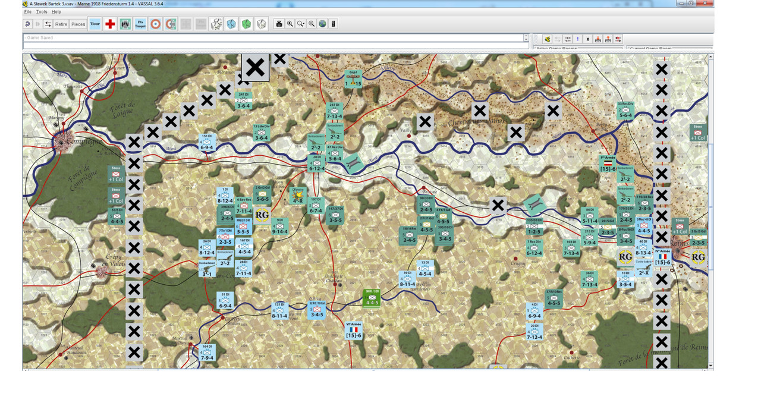The height and width of the screenshot is (412, 761).
Task: Select the 103 DI 7-13-4 counter
Action: pyautogui.click(x=571, y=248)
